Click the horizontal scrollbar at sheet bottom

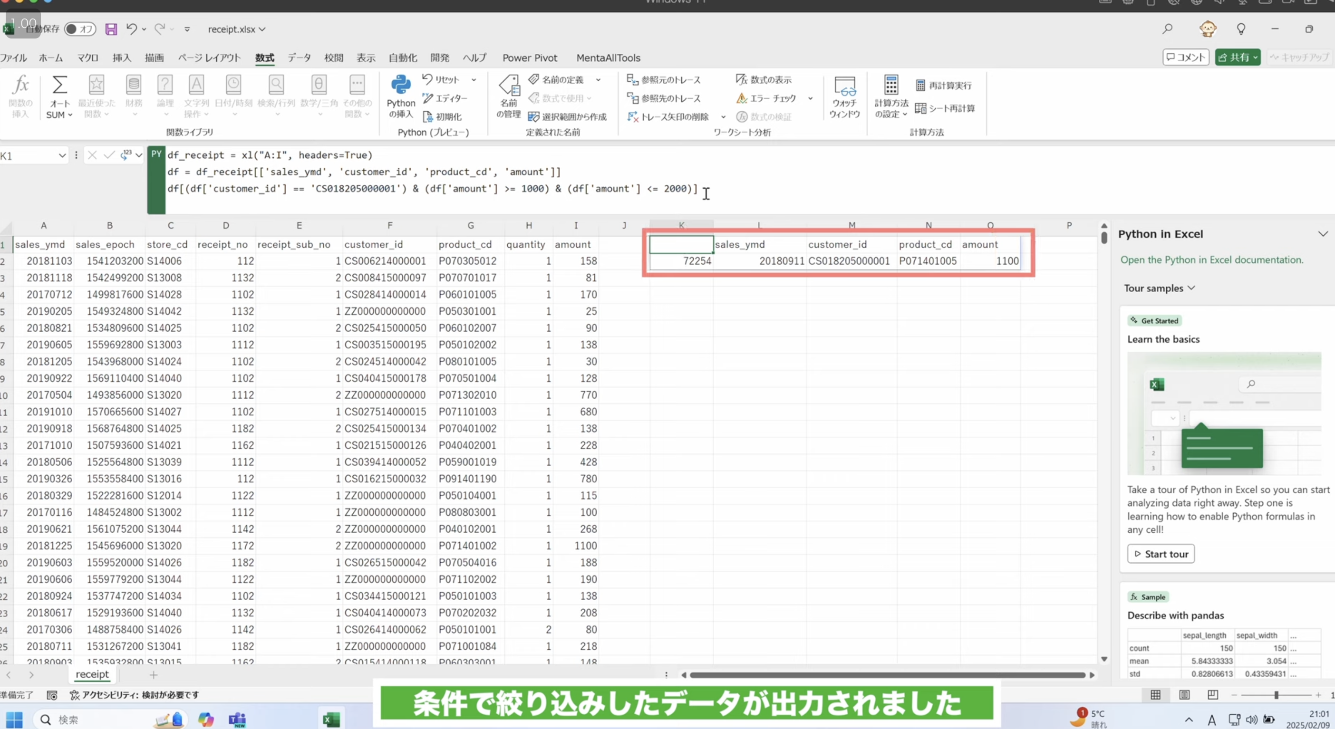point(887,675)
